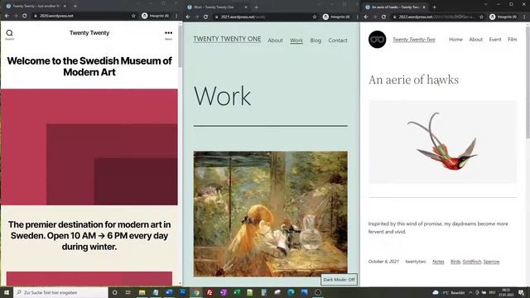Focus the 2022.wordpress.net address bar

click(438, 17)
